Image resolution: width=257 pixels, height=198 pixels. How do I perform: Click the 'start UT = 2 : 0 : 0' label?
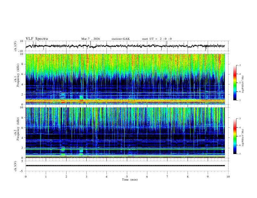[157, 39]
